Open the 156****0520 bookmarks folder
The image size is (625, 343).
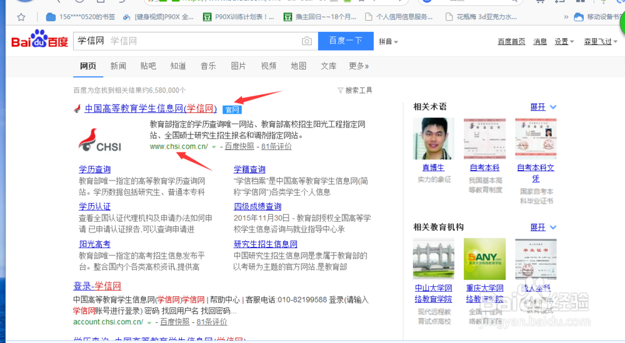coord(81,17)
